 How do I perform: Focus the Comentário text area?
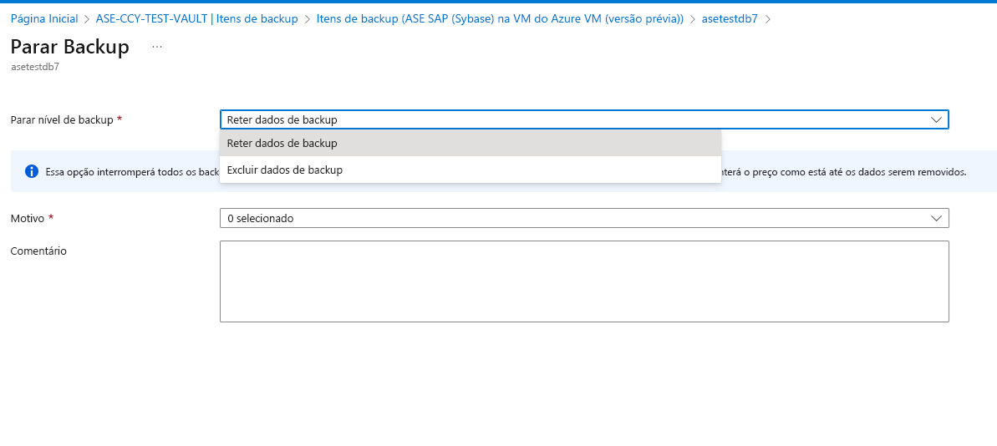point(583,281)
